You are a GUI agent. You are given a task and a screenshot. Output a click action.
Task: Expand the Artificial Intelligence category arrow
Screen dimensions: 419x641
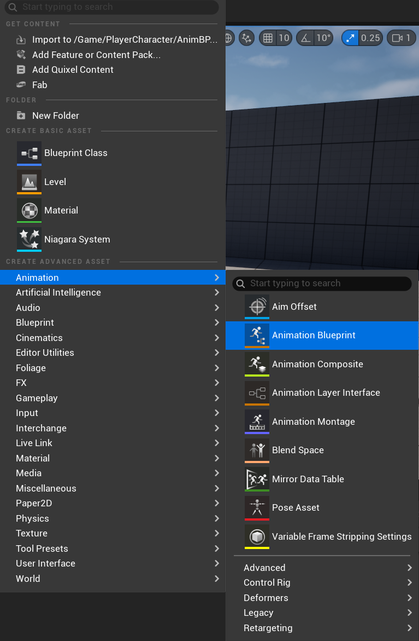click(217, 293)
